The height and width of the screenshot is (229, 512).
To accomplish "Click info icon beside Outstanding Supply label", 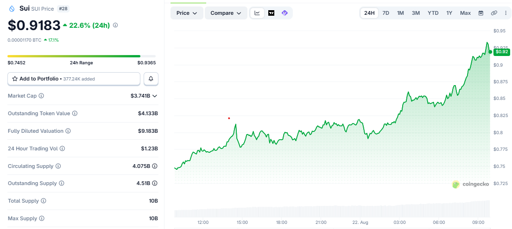I will 62,183.
